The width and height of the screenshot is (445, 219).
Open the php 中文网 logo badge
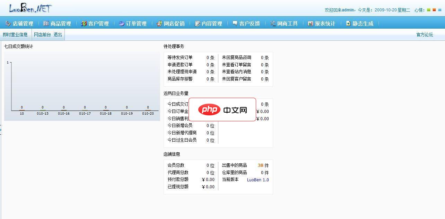coord(222,109)
